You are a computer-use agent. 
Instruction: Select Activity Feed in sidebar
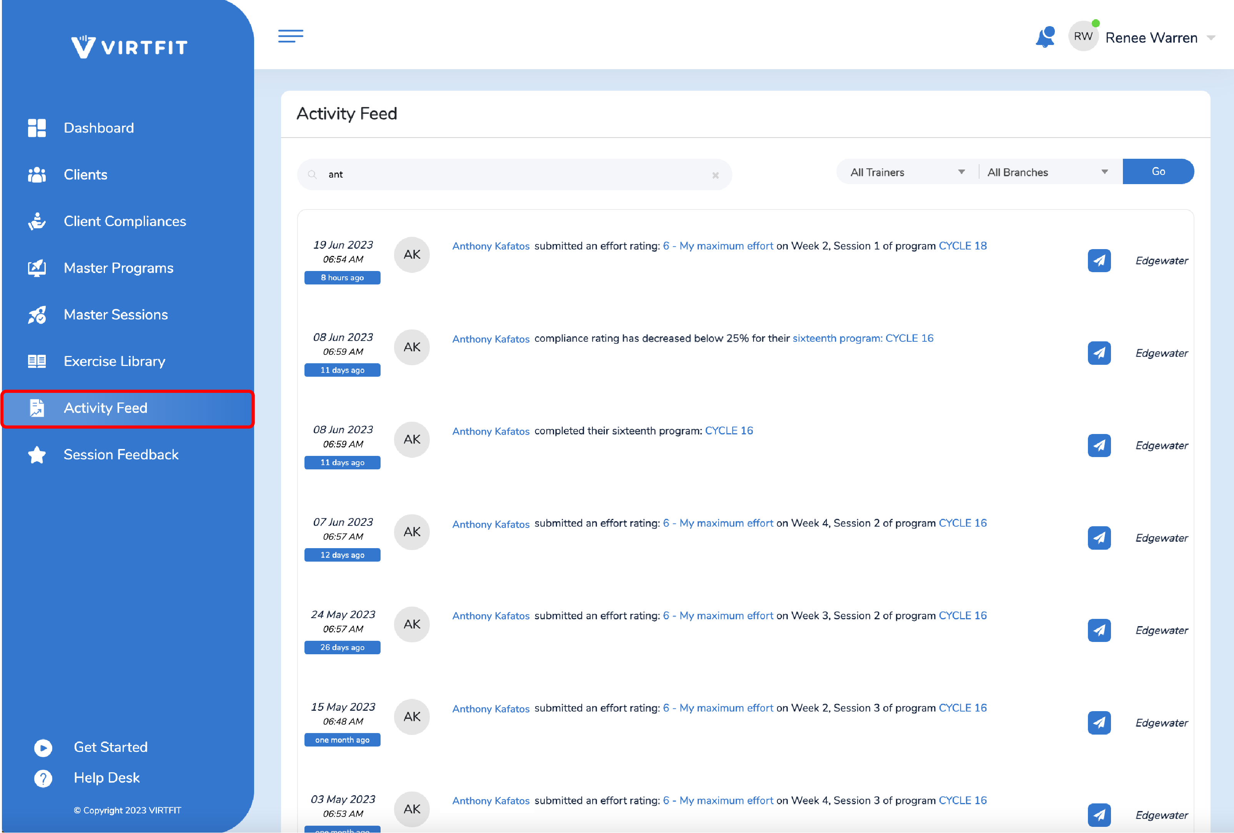127,408
